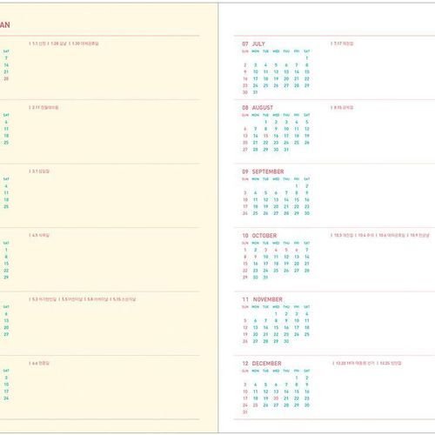435x435 pixels.
Task: Select date 31 in the August calendar
Action: pyautogui.click(x=286, y=150)
